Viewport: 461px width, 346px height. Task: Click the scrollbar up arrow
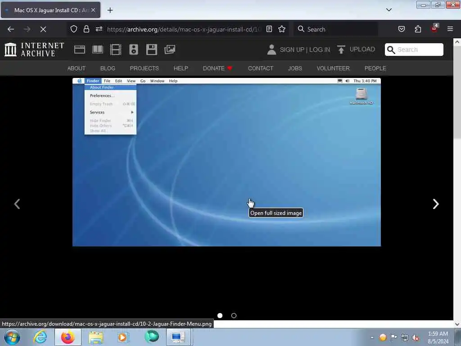point(457,42)
